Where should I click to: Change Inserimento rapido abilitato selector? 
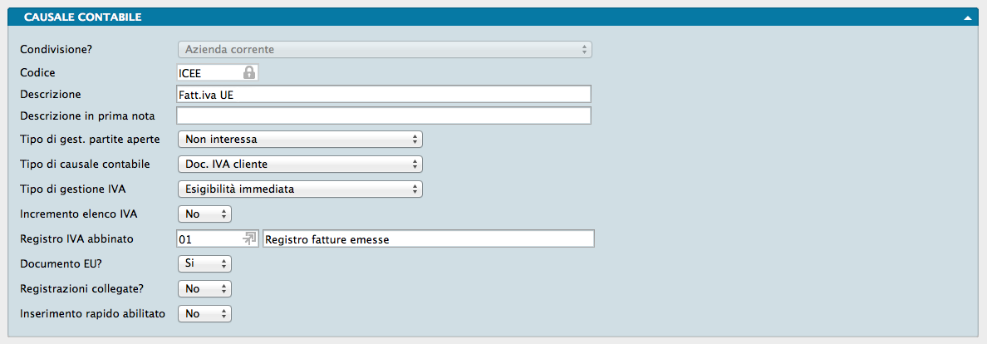pyautogui.click(x=204, y=314)
